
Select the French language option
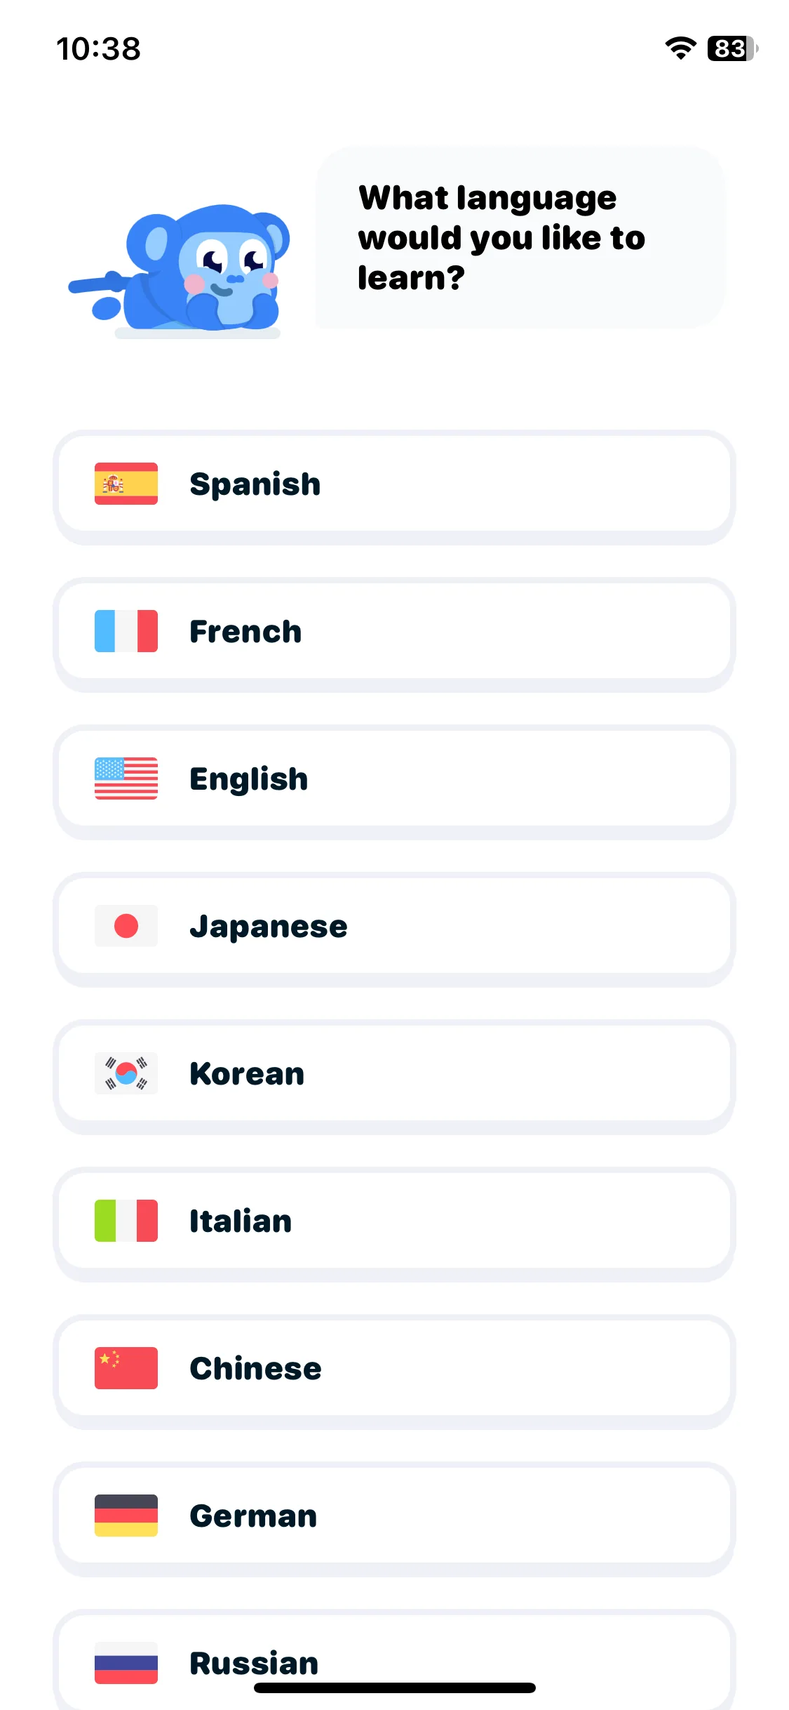click(394, 635)
